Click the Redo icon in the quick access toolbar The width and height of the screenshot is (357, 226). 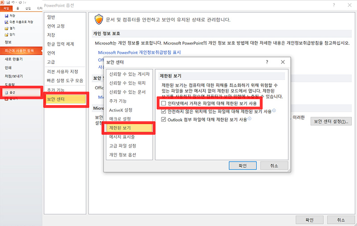[20, 3]
